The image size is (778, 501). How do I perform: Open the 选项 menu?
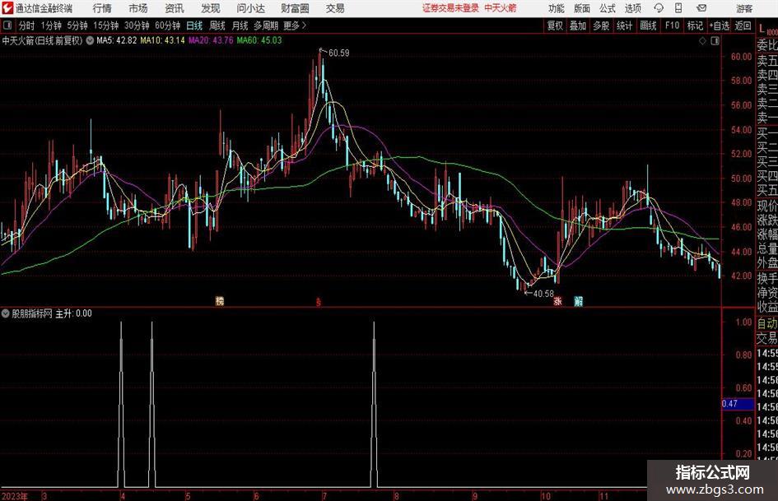pyautogui.click(x=632, y=8)
